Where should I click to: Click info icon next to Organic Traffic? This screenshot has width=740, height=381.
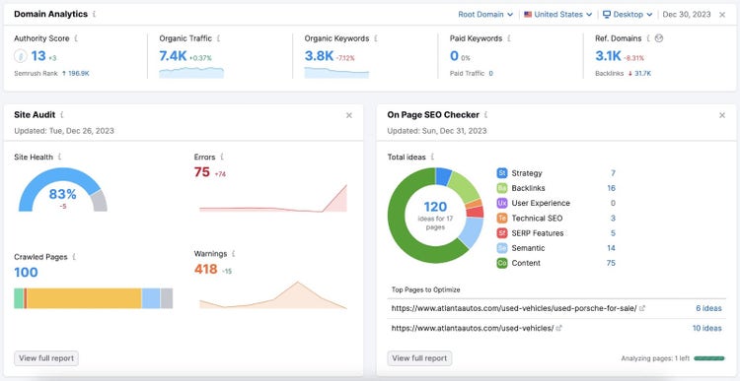tap(218, 38)
